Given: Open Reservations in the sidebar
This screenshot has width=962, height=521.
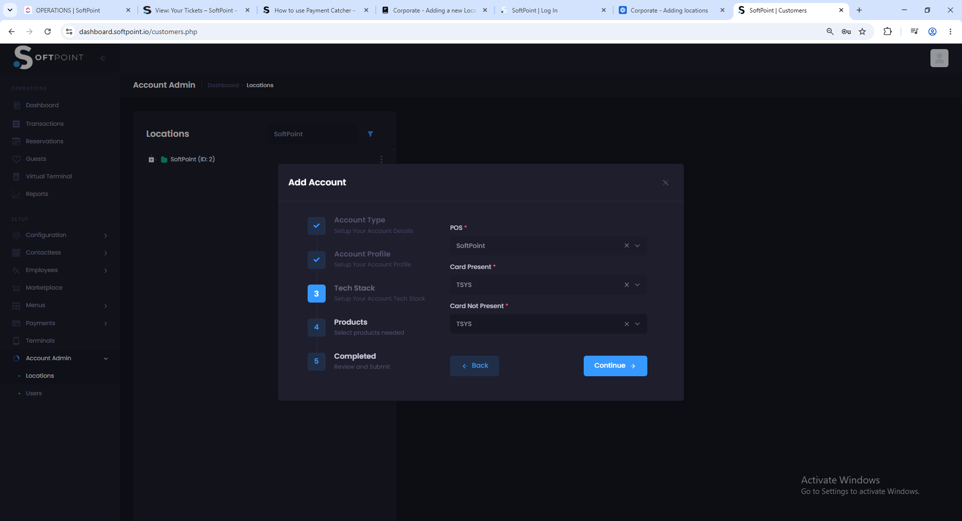Looking at the screenshot, I should [x=45, y=141].
